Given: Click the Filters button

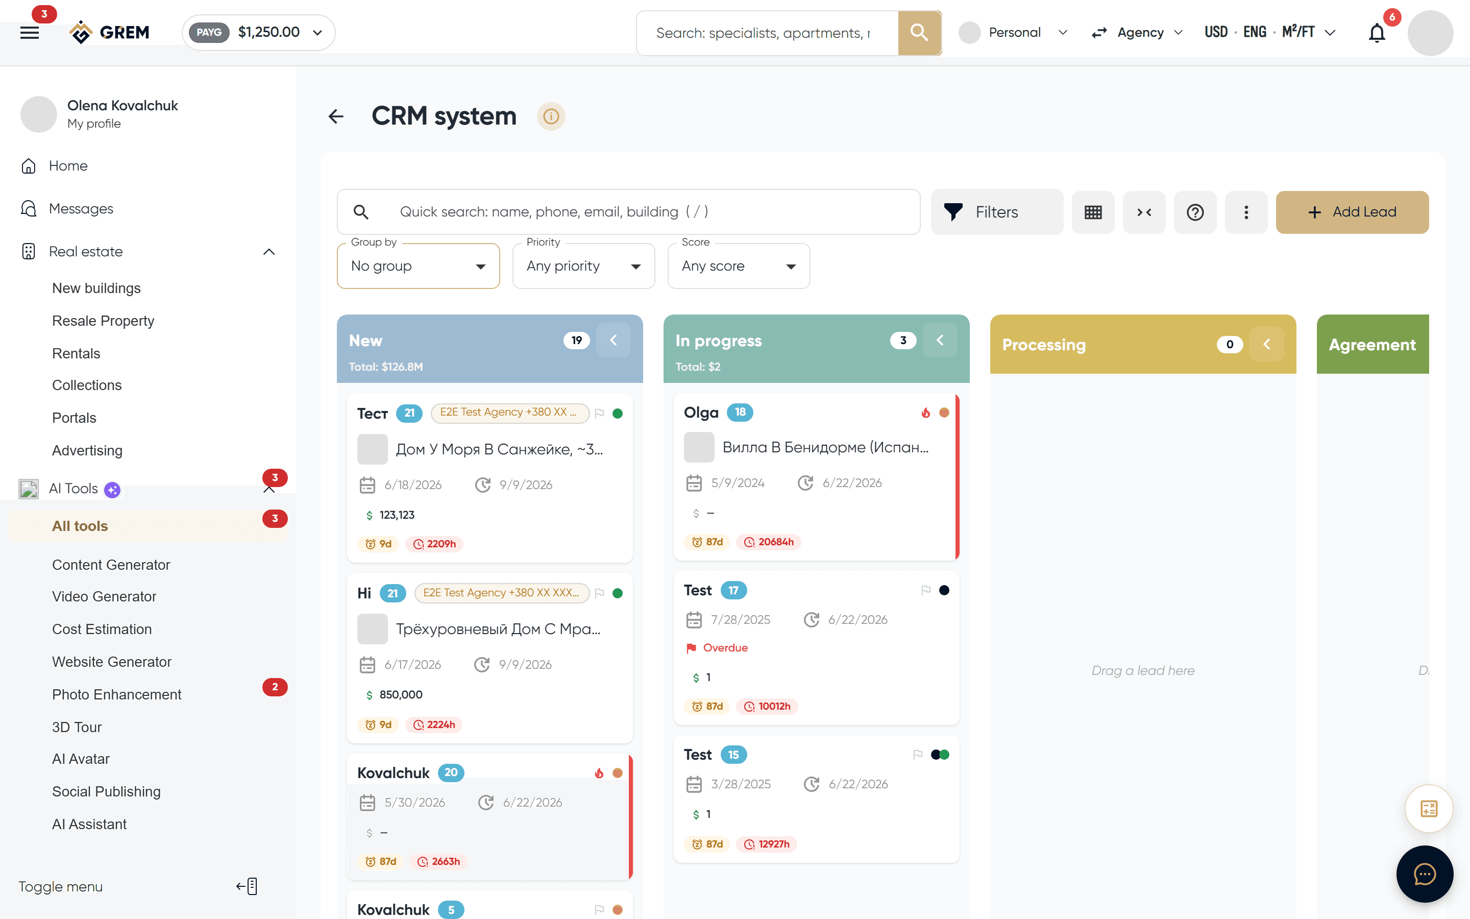Looking at the screenshot, I should [x=997, y=212].
